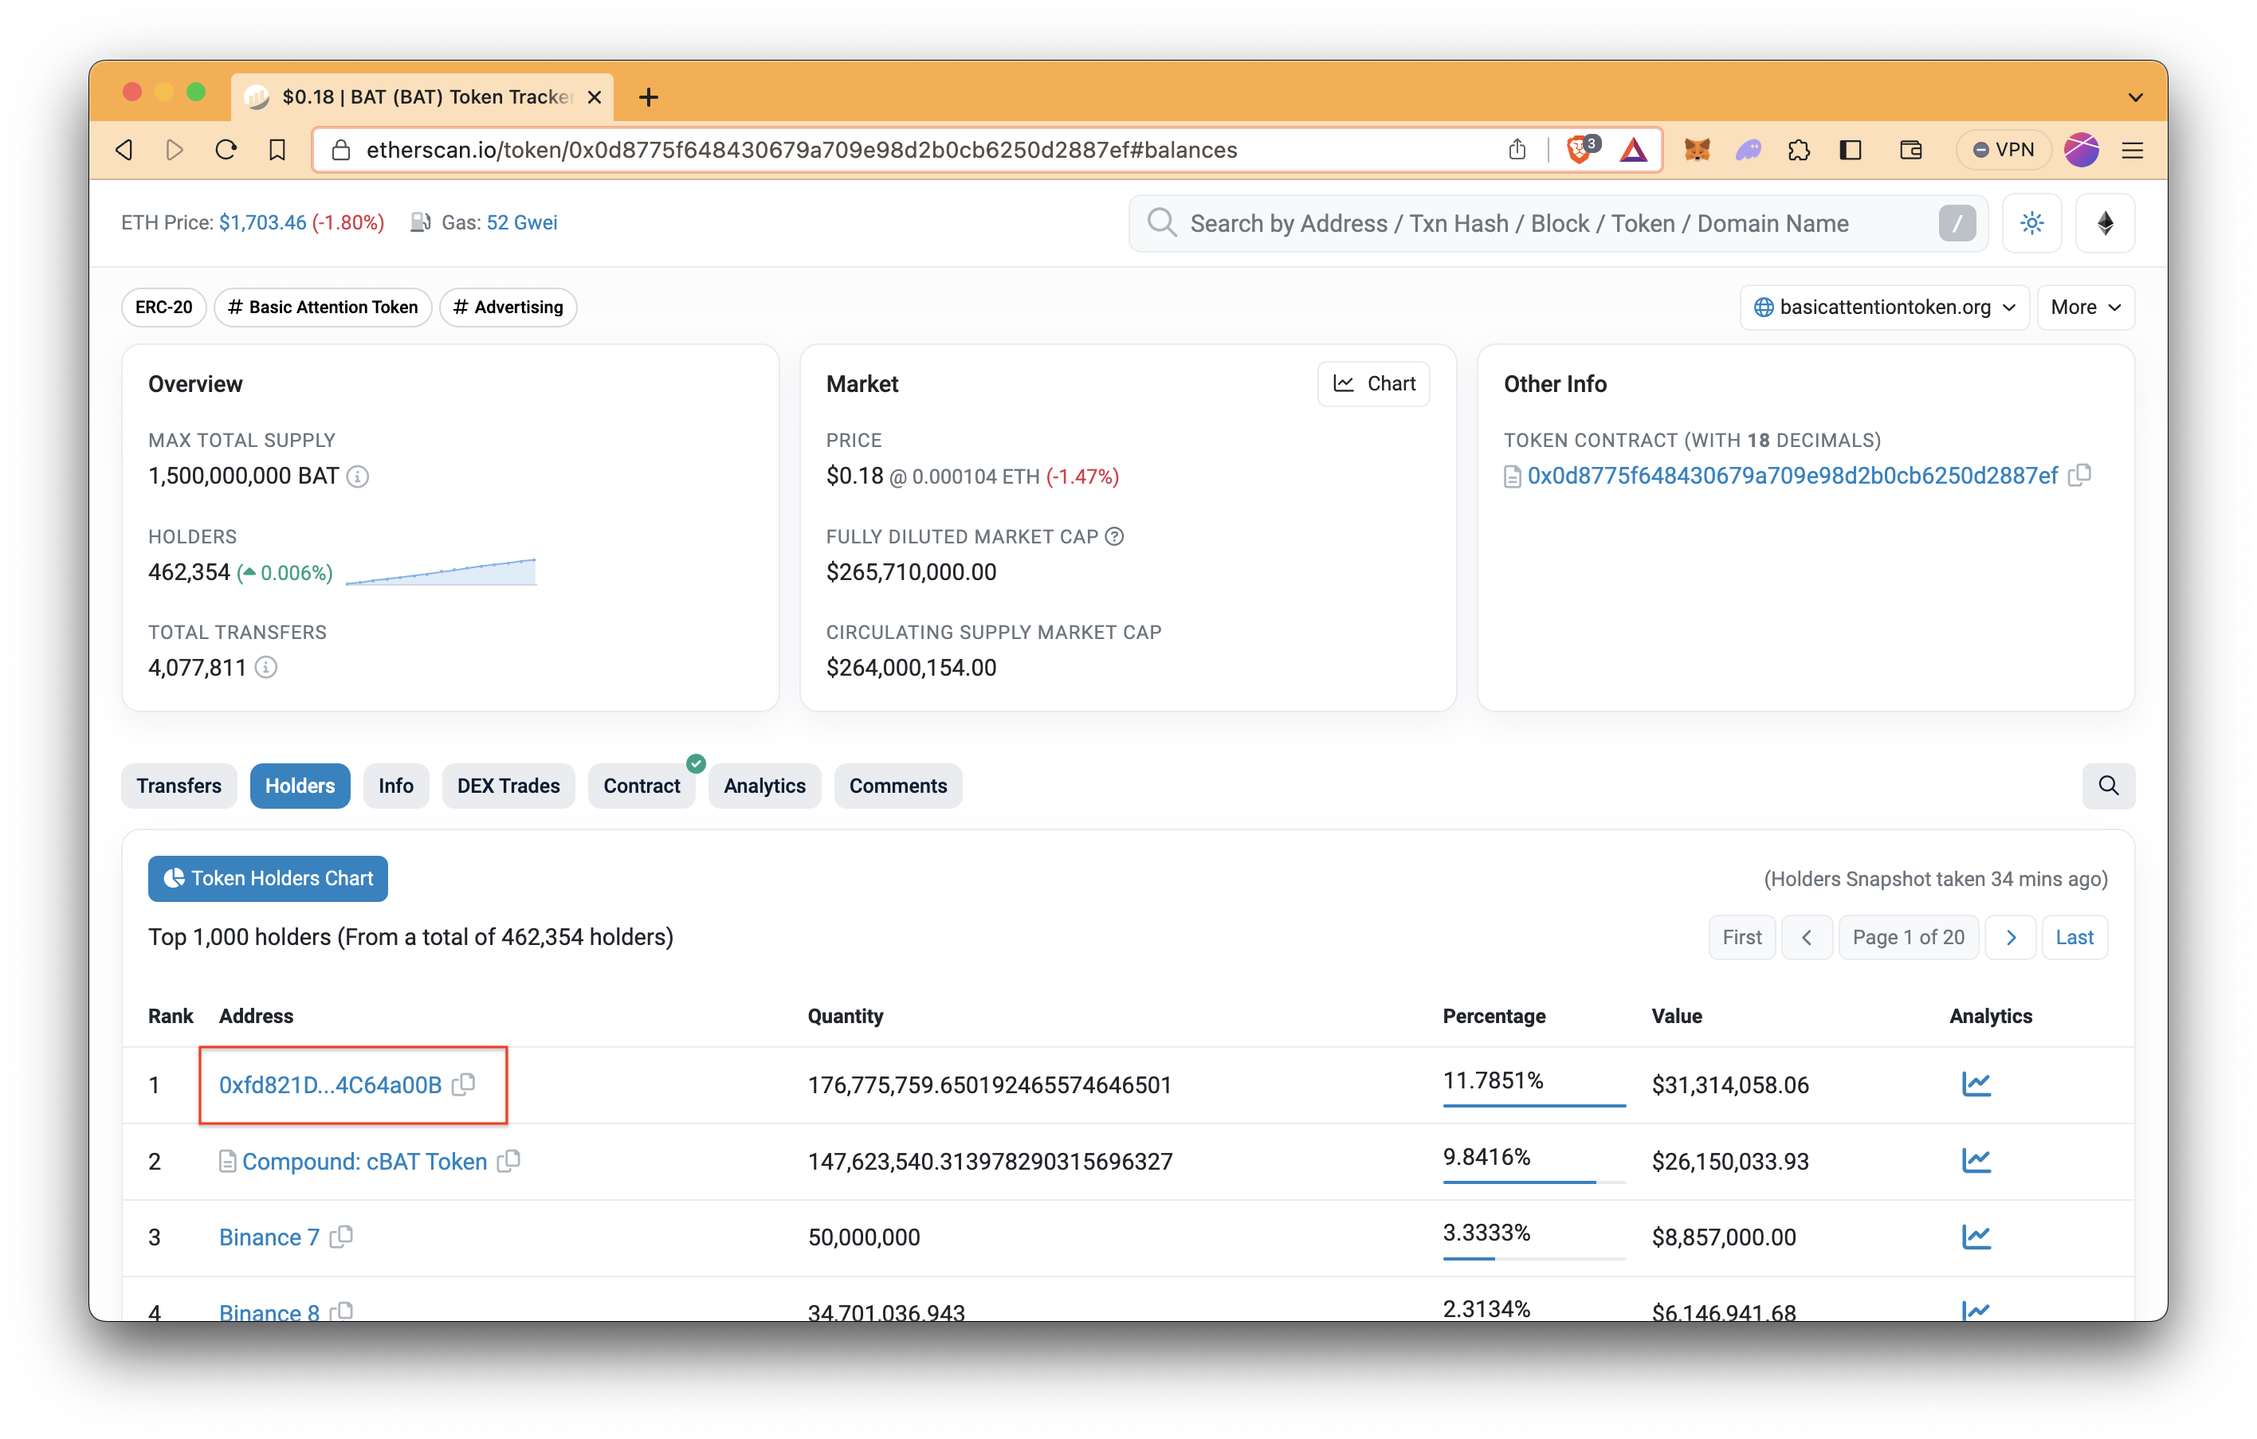Screen dimensions: 2257x1439
Task: Select the Advertising tag
Action: tap(507, 308)
